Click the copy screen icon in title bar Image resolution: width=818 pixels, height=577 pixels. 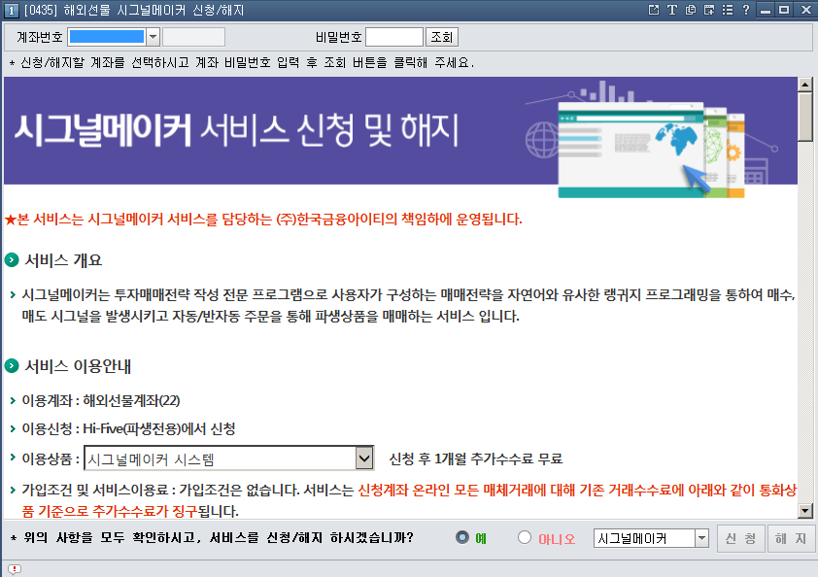coord(690,10)
